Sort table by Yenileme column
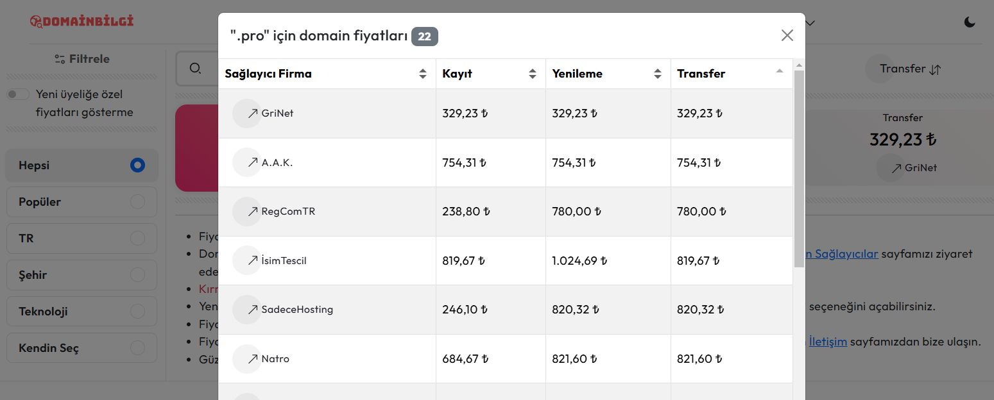Screen dimensions: 994x400 608,74
